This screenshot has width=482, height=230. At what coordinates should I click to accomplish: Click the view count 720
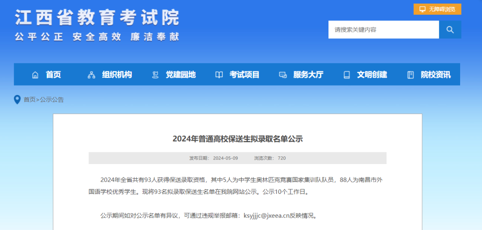[x=282, y=158]
